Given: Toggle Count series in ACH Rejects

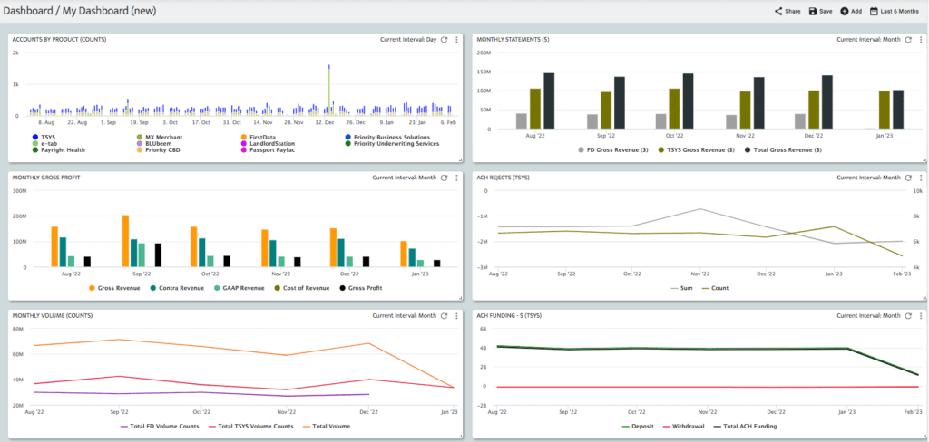Looking at the screenshot, I should pyautogui.click(x=715, y=288).
